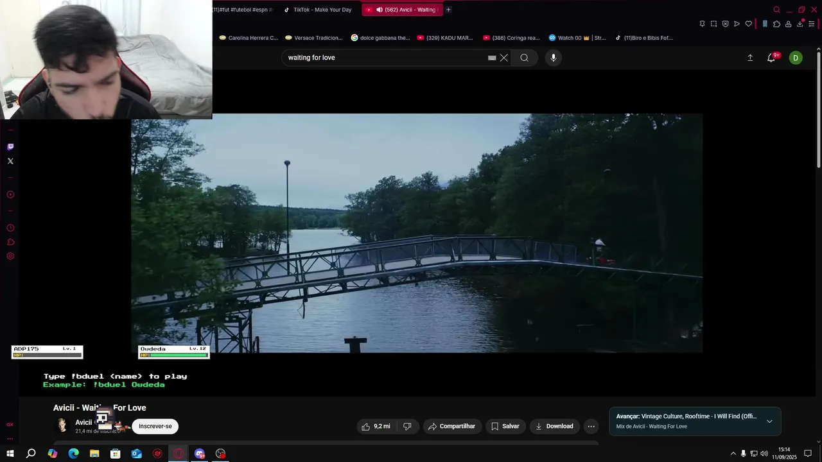
Task: Open Windows taskbar search
Action: coord(31,454)
